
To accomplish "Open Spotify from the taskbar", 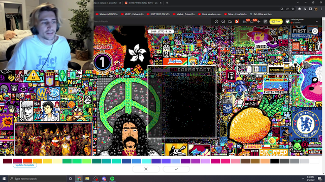I will tap(112, 178).
